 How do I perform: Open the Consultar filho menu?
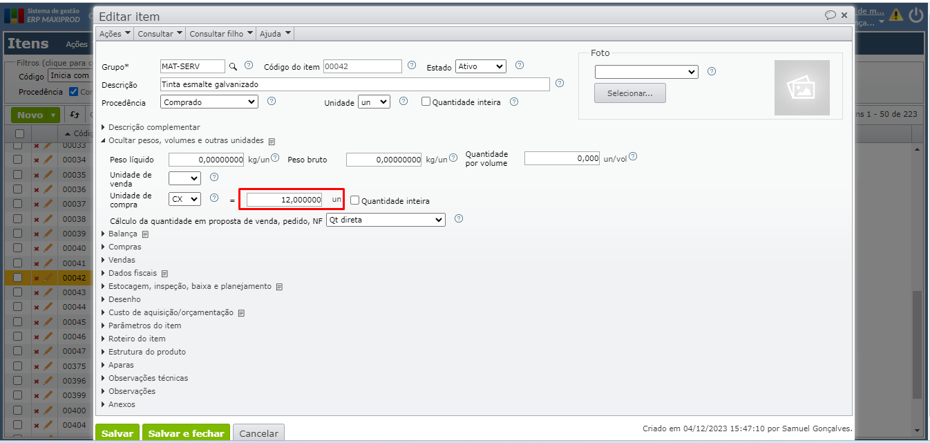click(x=221, y=33)
